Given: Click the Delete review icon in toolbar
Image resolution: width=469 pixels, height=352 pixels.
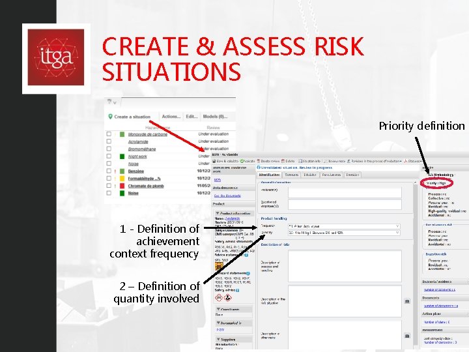Looking at the screenshot, I should click(259, 161).
